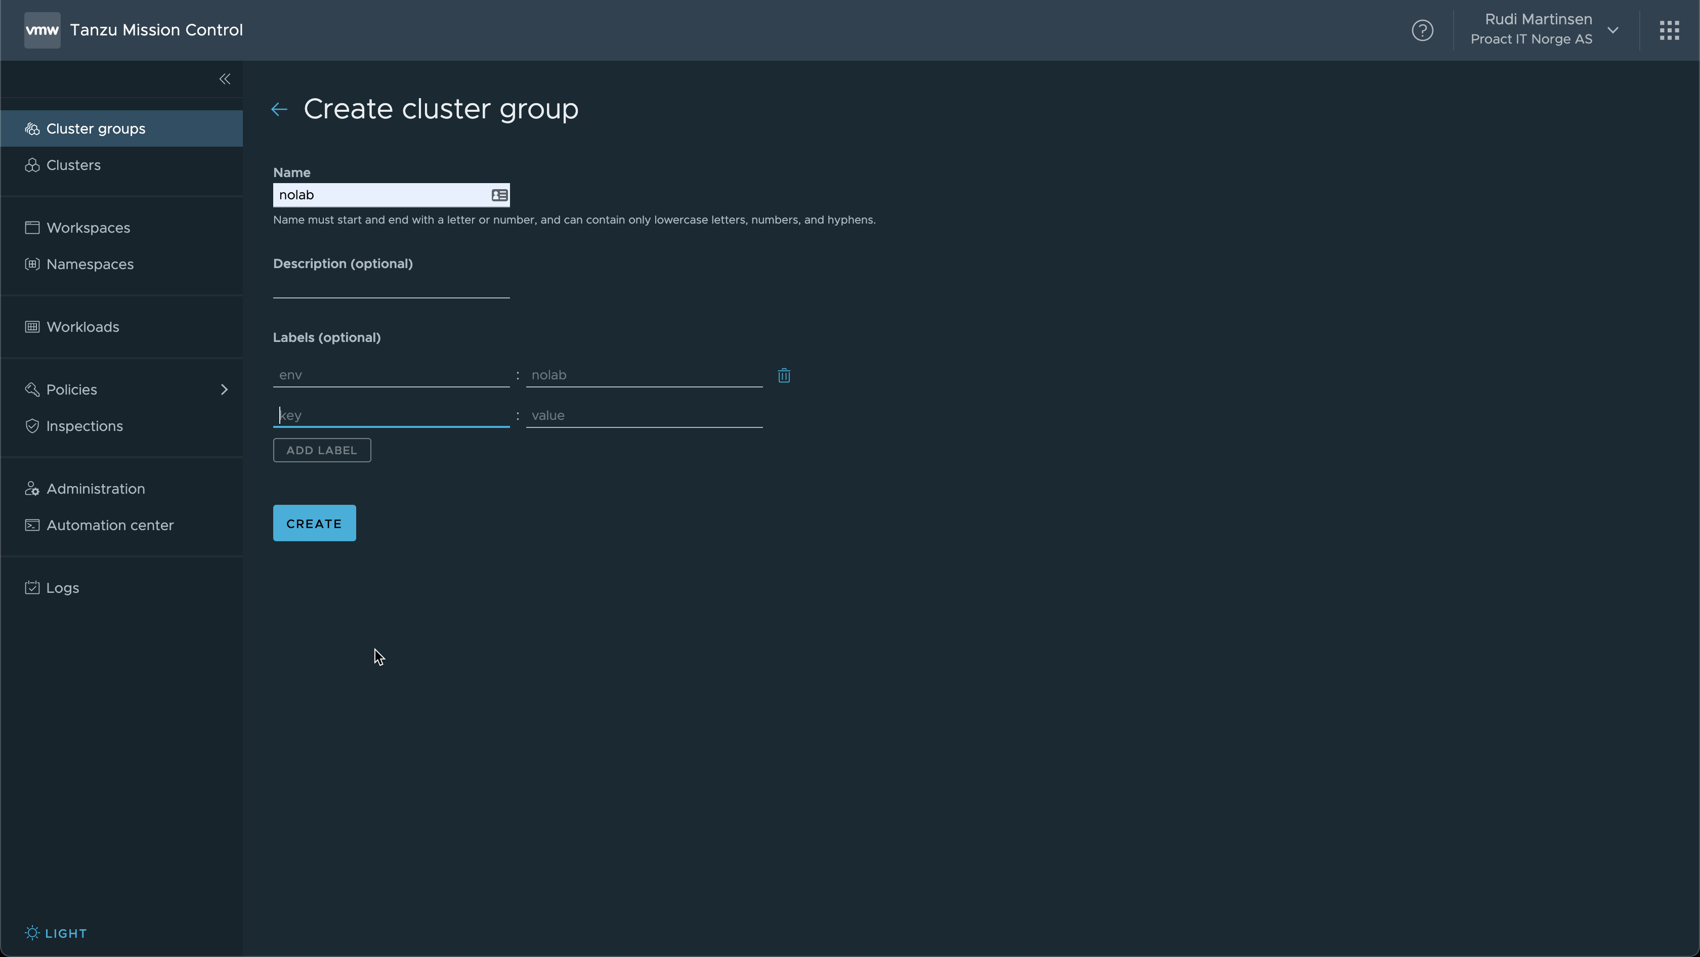Open the Workspaces menu item
The image size is (1700, 957).
click(x=121, y=228)
